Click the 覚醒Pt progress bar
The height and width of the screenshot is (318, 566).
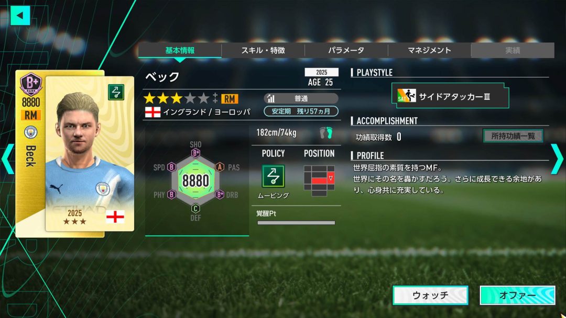[296, 223]
